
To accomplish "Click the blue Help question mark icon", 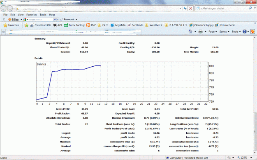I will [x=245, y=32].
